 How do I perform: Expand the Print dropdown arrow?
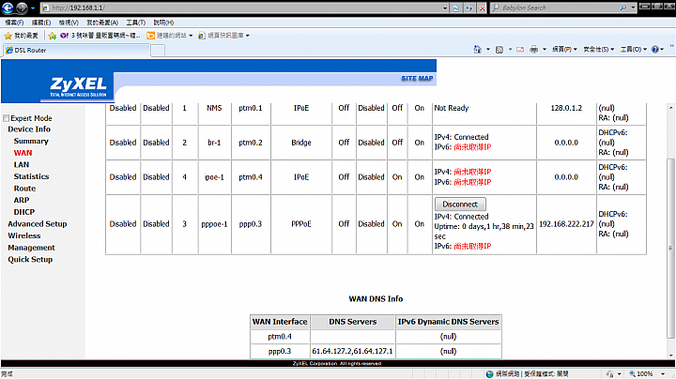click(545, 50)
